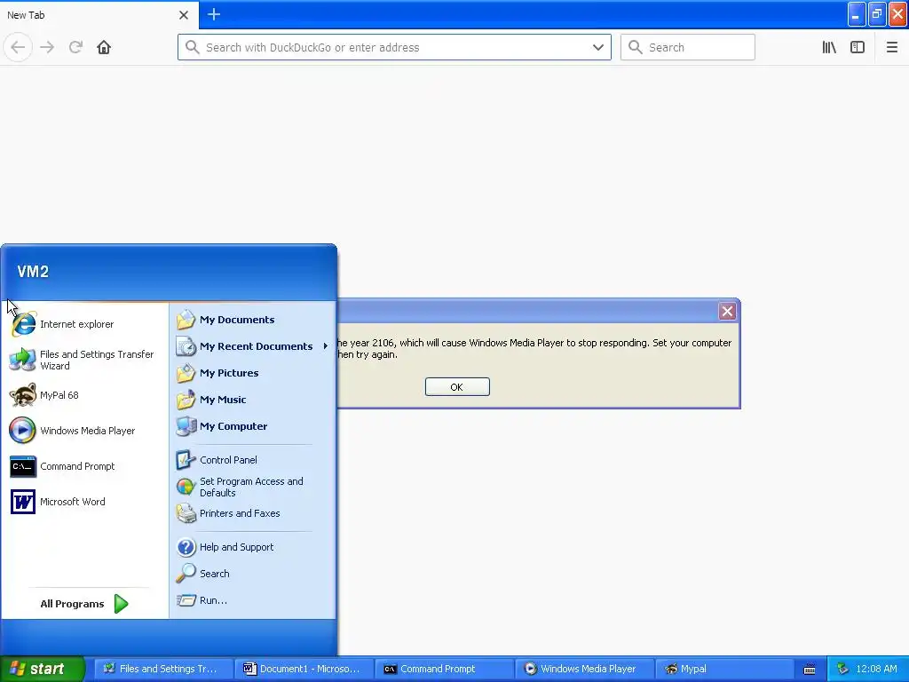Click the Start button

click(x=43, y=669)
